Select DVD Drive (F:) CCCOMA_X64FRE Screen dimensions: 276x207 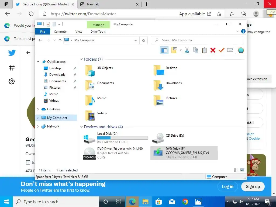point(184,153)
